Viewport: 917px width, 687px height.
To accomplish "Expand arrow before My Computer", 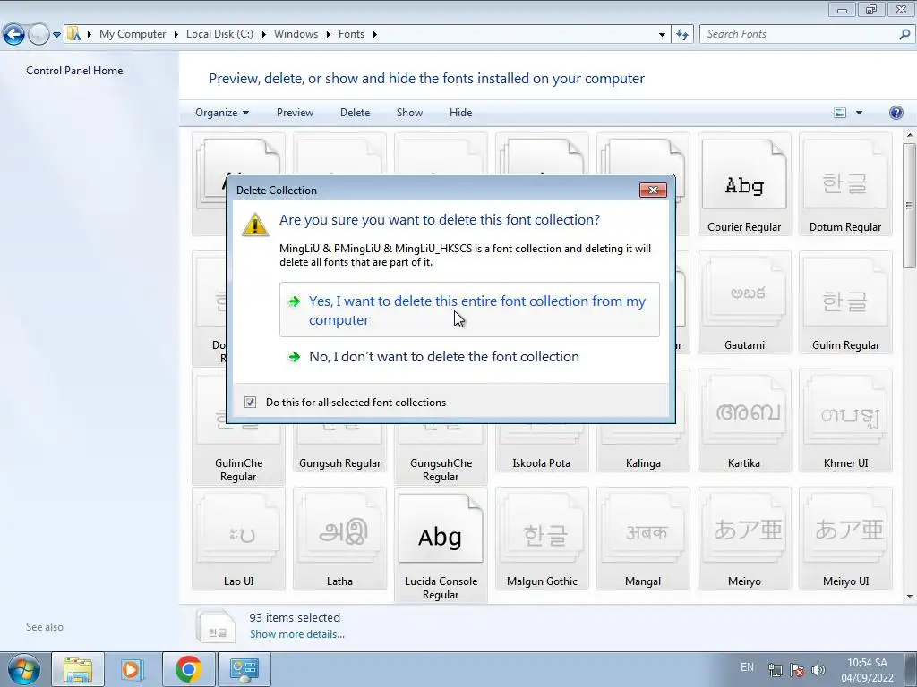I will click(x=90, y=34).
